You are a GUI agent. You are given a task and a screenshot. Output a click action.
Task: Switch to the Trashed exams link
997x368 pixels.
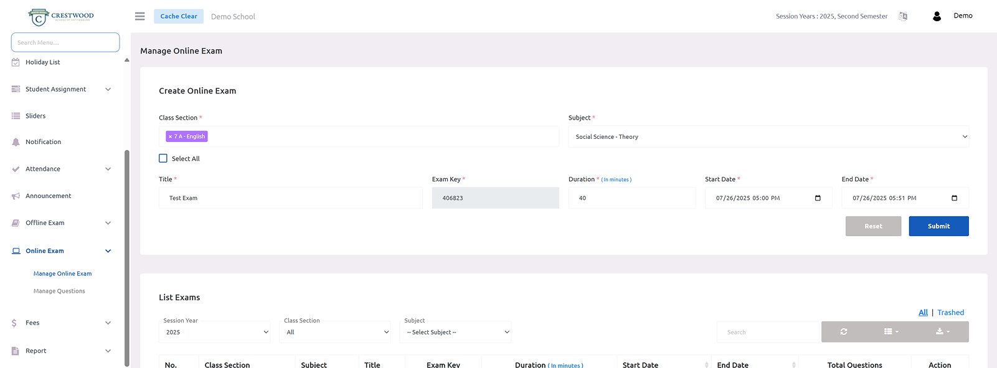point(950,313)
